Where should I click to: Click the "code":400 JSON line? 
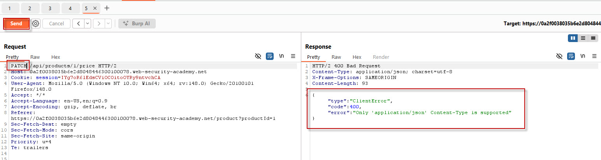click(x=345, y=107)
